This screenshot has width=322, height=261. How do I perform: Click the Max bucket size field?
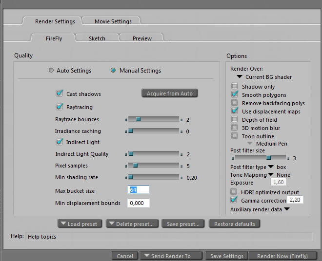pyautogui.click(x=139, y=190)
